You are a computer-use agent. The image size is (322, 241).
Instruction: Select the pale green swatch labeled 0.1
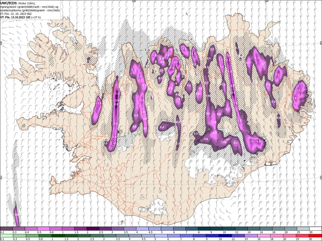pos(7,236)
